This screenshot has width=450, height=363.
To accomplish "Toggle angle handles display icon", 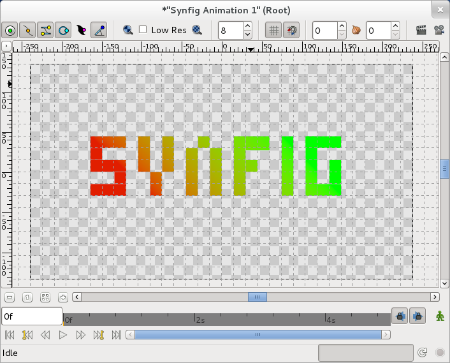I will [99, 30].
